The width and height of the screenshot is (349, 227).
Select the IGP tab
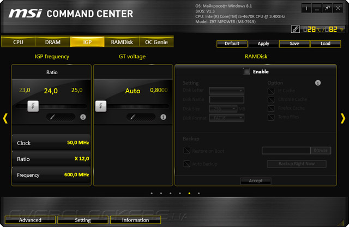[x=87, y=42]
